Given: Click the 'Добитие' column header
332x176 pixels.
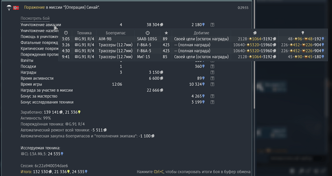Looking at the screenshot, I should point(202,33).
